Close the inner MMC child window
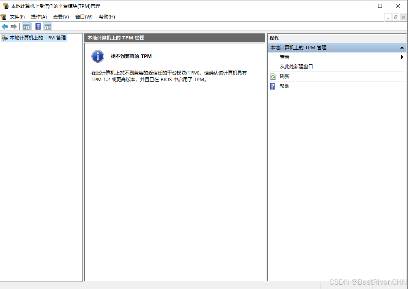This screenshot has height=289, width=408. [403, 17]
